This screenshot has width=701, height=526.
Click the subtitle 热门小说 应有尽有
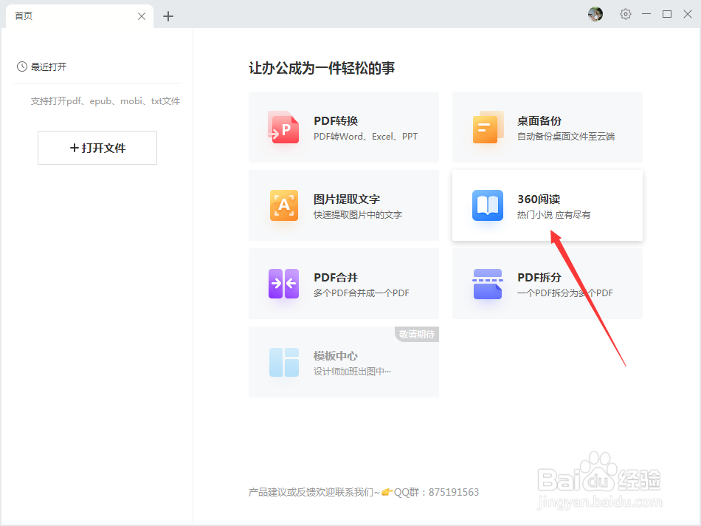[x=554, y=215]
